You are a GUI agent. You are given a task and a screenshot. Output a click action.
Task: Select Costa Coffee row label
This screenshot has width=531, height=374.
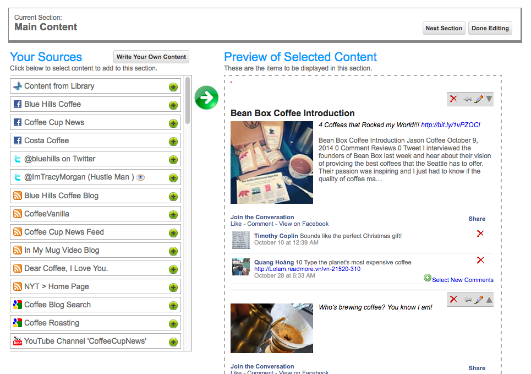[46, 140]
